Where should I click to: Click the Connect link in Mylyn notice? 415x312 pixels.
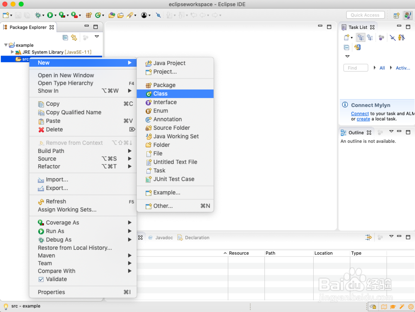[x=360, y=114]
